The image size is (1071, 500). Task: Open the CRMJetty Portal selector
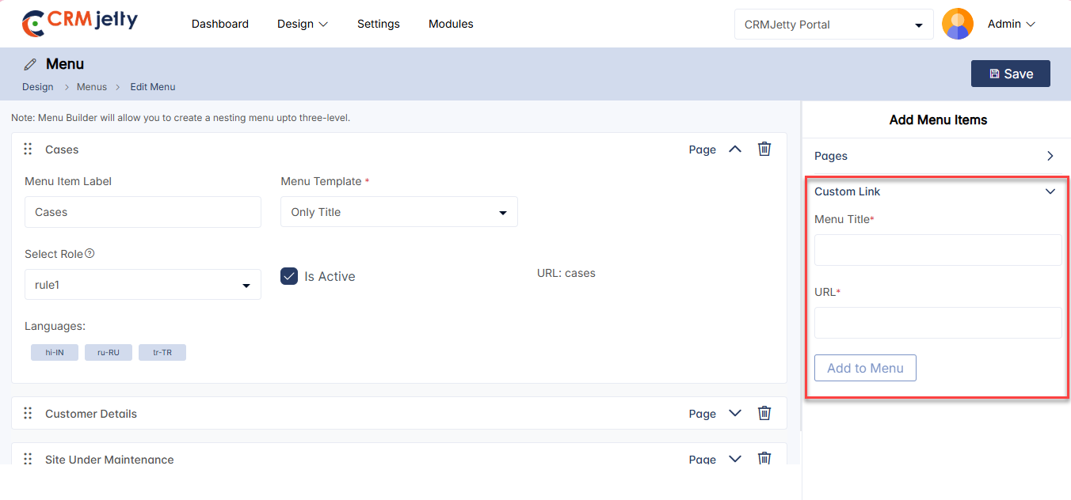(833, 25)
